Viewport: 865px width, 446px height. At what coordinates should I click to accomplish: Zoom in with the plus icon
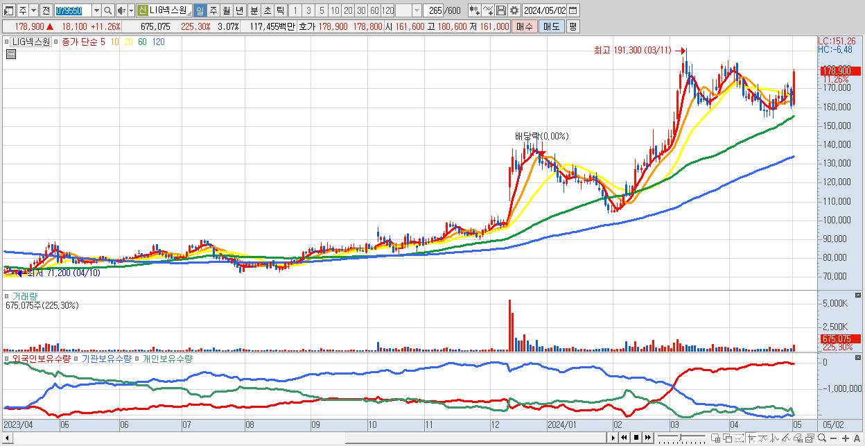pyautogui.click(x=846, y=438)
